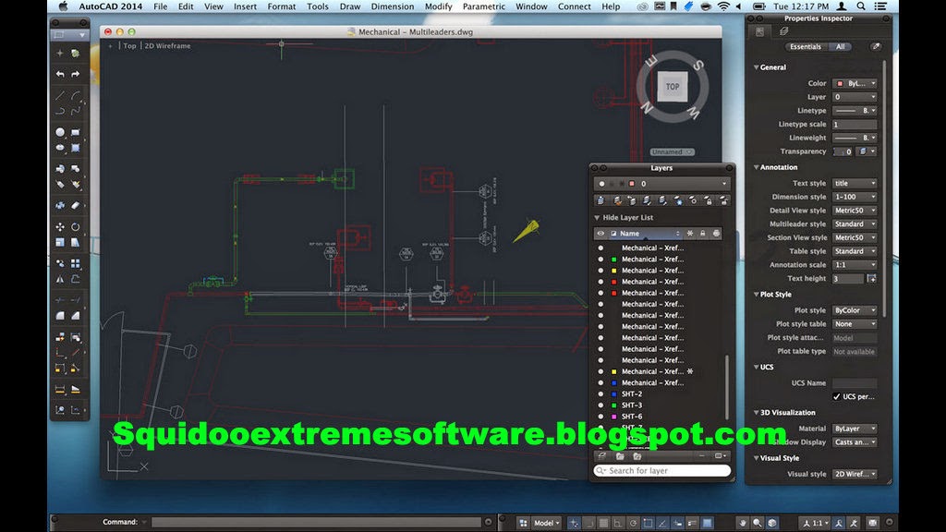Click the Undo arrow in the tool palette
946x532 pixels.
click(x=60, y=74)
